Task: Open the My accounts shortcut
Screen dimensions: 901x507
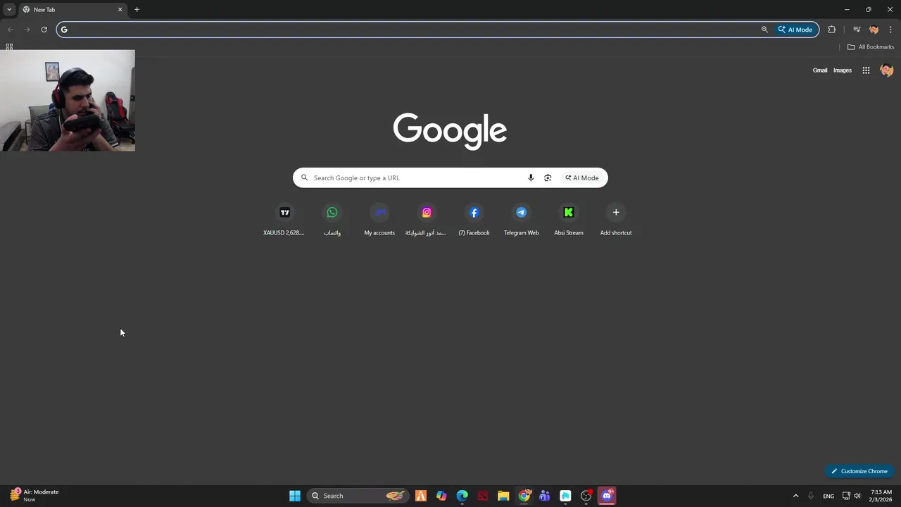Action: [379, 220]
